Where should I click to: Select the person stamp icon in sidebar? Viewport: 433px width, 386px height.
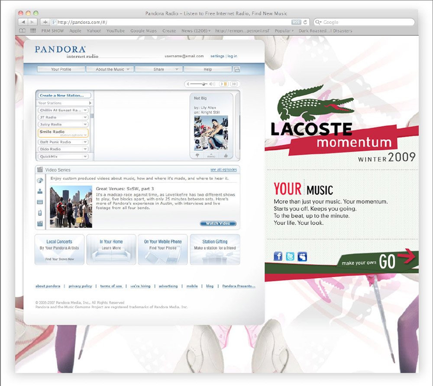(40, 191)
